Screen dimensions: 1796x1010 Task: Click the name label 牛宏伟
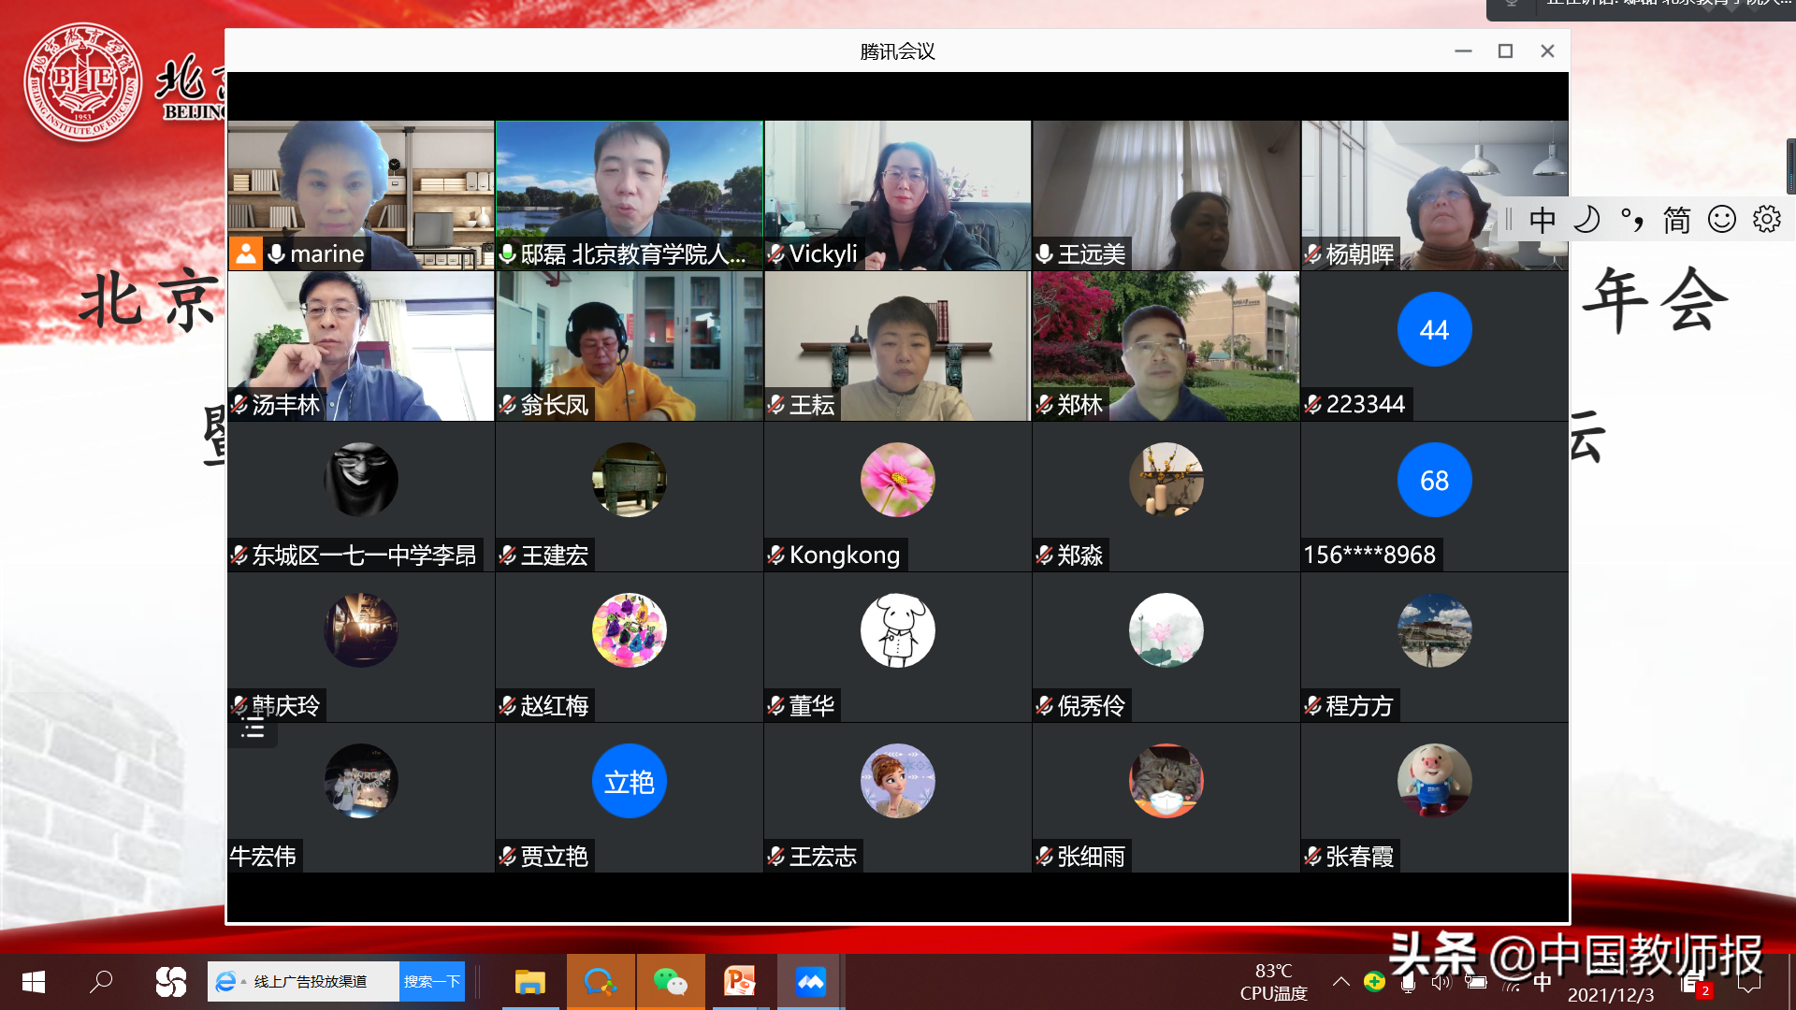point(263,857)
